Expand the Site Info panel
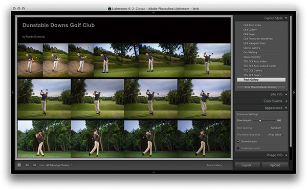Image resolution: width=307 pixels, height=190 pixels. point(286,94)
